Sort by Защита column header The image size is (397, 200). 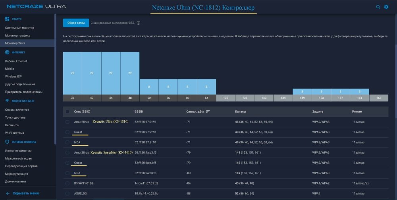pos(318,112)
